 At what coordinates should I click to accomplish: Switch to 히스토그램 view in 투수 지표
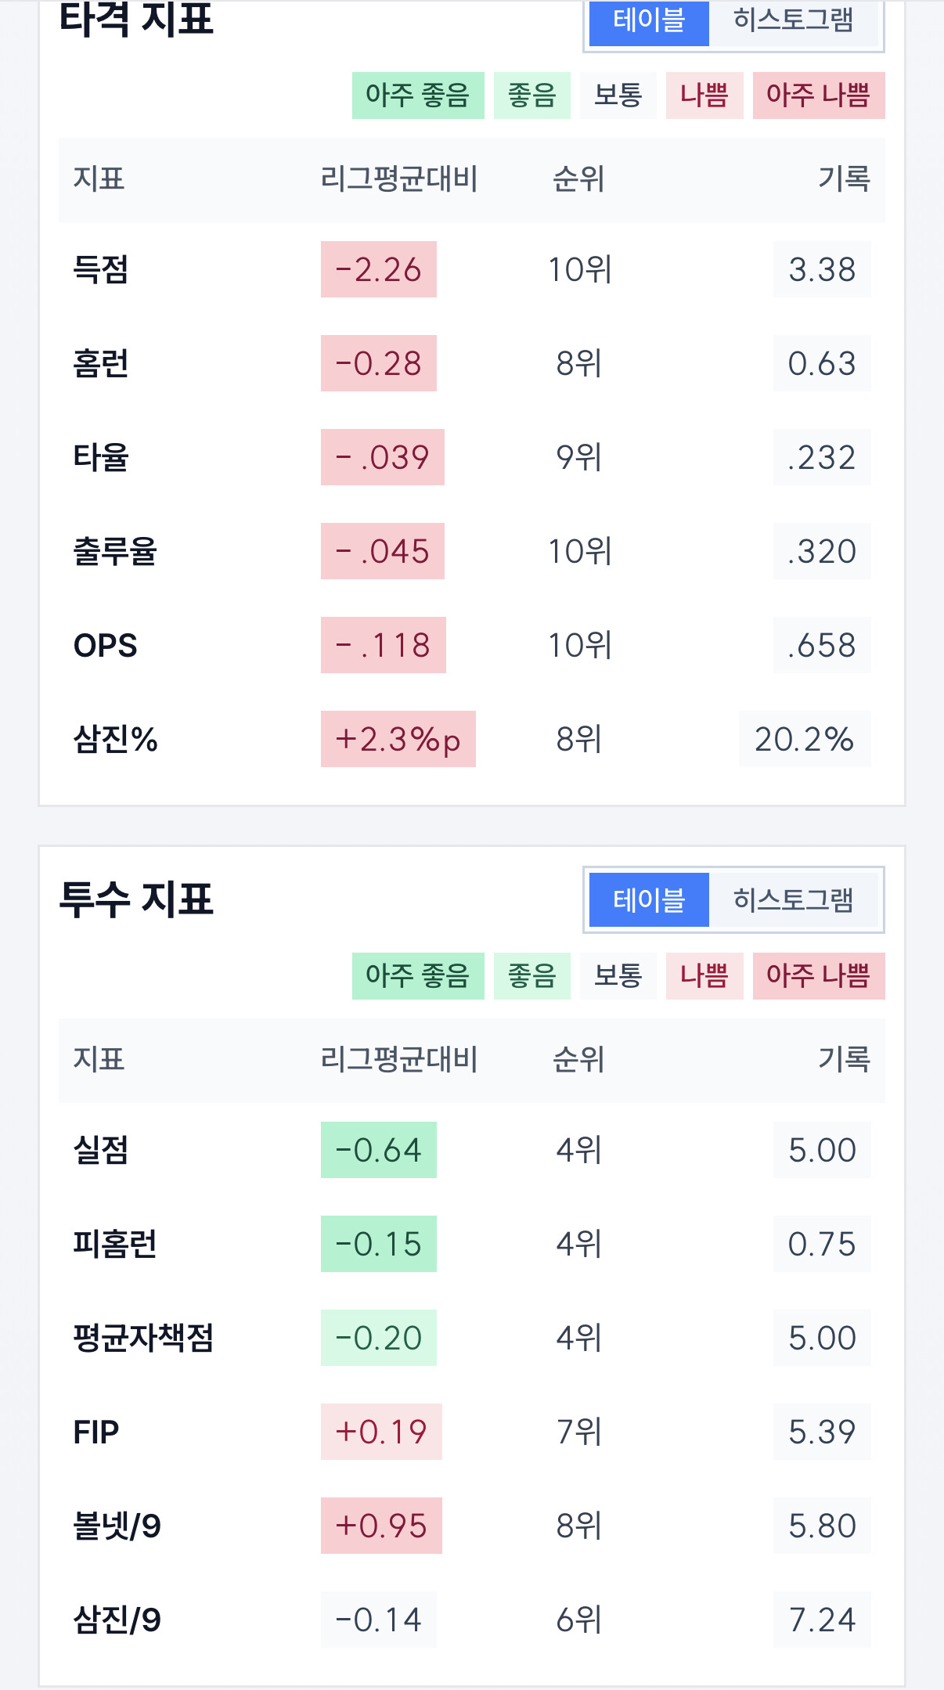click(793, 900)
